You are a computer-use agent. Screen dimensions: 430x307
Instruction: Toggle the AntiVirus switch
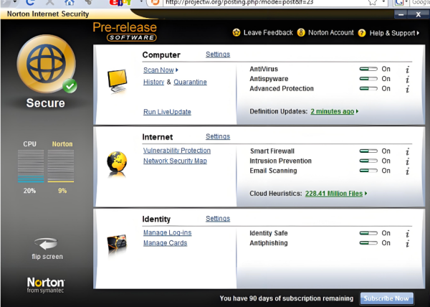pos(368,69)
